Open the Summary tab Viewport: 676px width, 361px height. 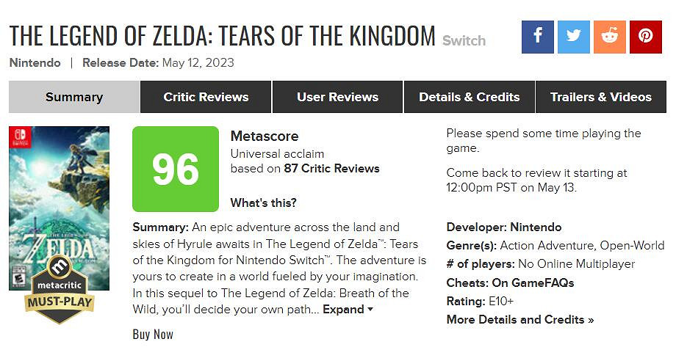click(x=74, y=97)
